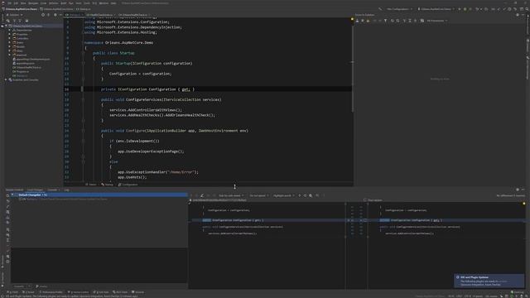
Task: Click the build hammer icon in top toolbar
Action: pyautogui.click(x=380, y=9)
